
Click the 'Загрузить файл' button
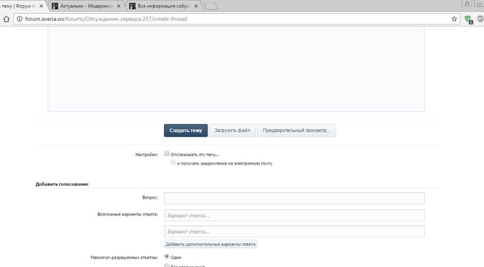point(232,131)
